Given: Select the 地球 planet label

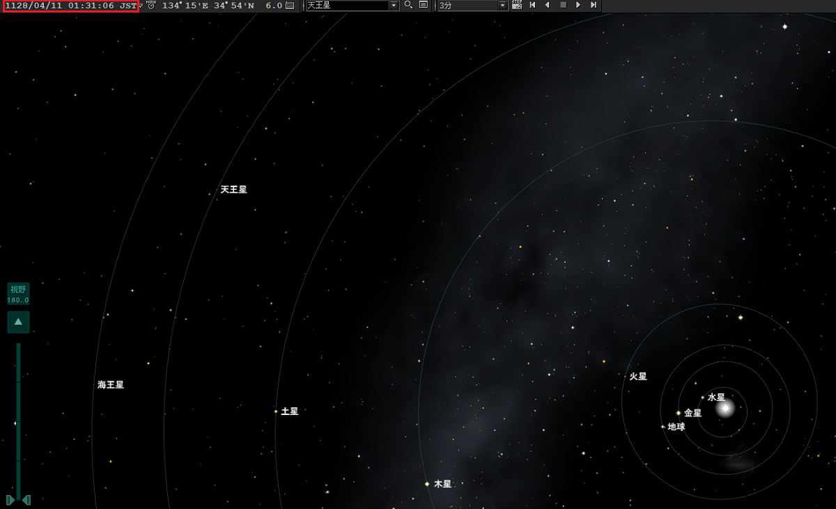Looking at the screenshot, I should pyautogui.click(x=676, y=427).
